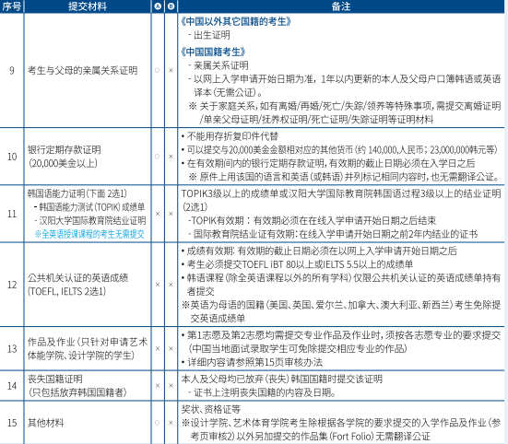
Task: Click the cross mark in row 14 column B
Action: (x=171, y=385)
